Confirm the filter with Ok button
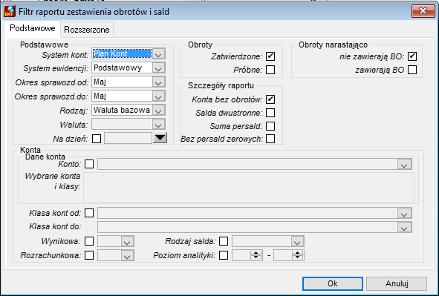The height and width of the screenshot is (296, 439). [333, 283]
